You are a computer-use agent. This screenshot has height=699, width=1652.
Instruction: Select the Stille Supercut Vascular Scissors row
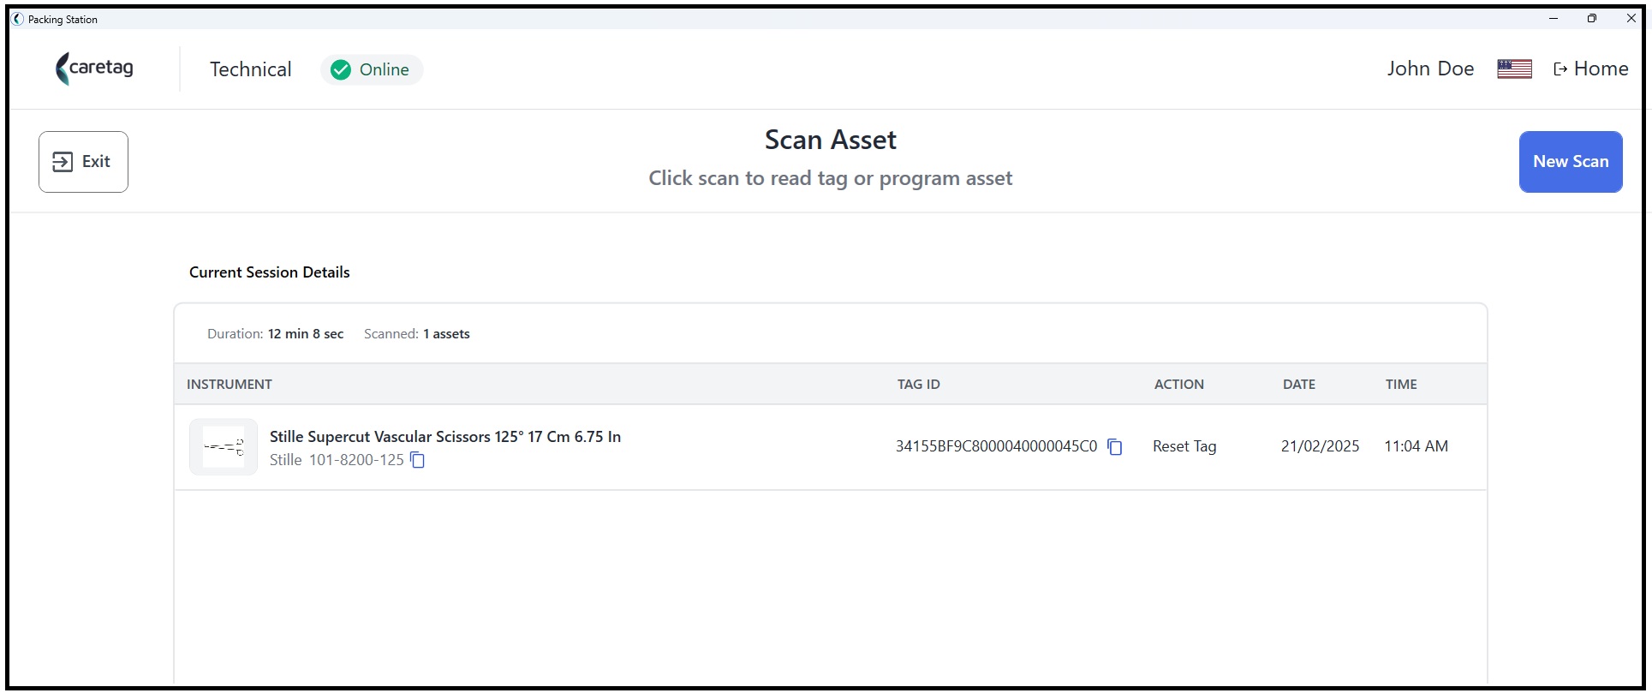pyautogui.click(x=831, y=447)
